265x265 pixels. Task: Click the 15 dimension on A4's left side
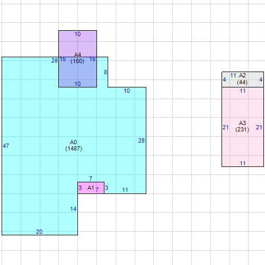[x=63, y=59]
